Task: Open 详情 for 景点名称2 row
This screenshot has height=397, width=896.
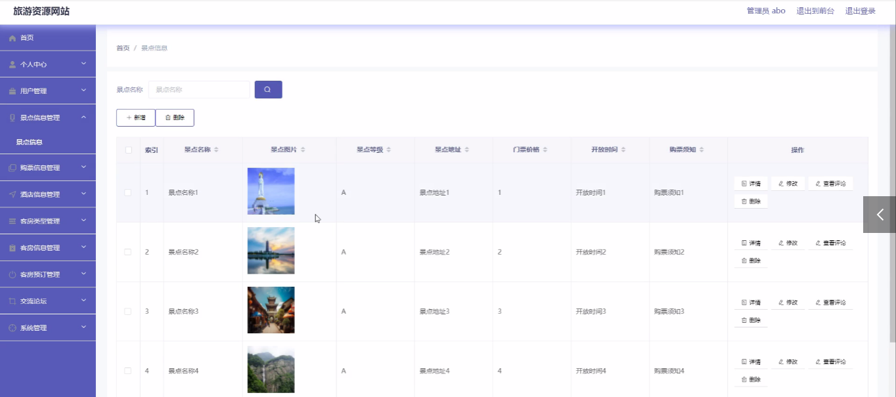Action: (751, 243)
